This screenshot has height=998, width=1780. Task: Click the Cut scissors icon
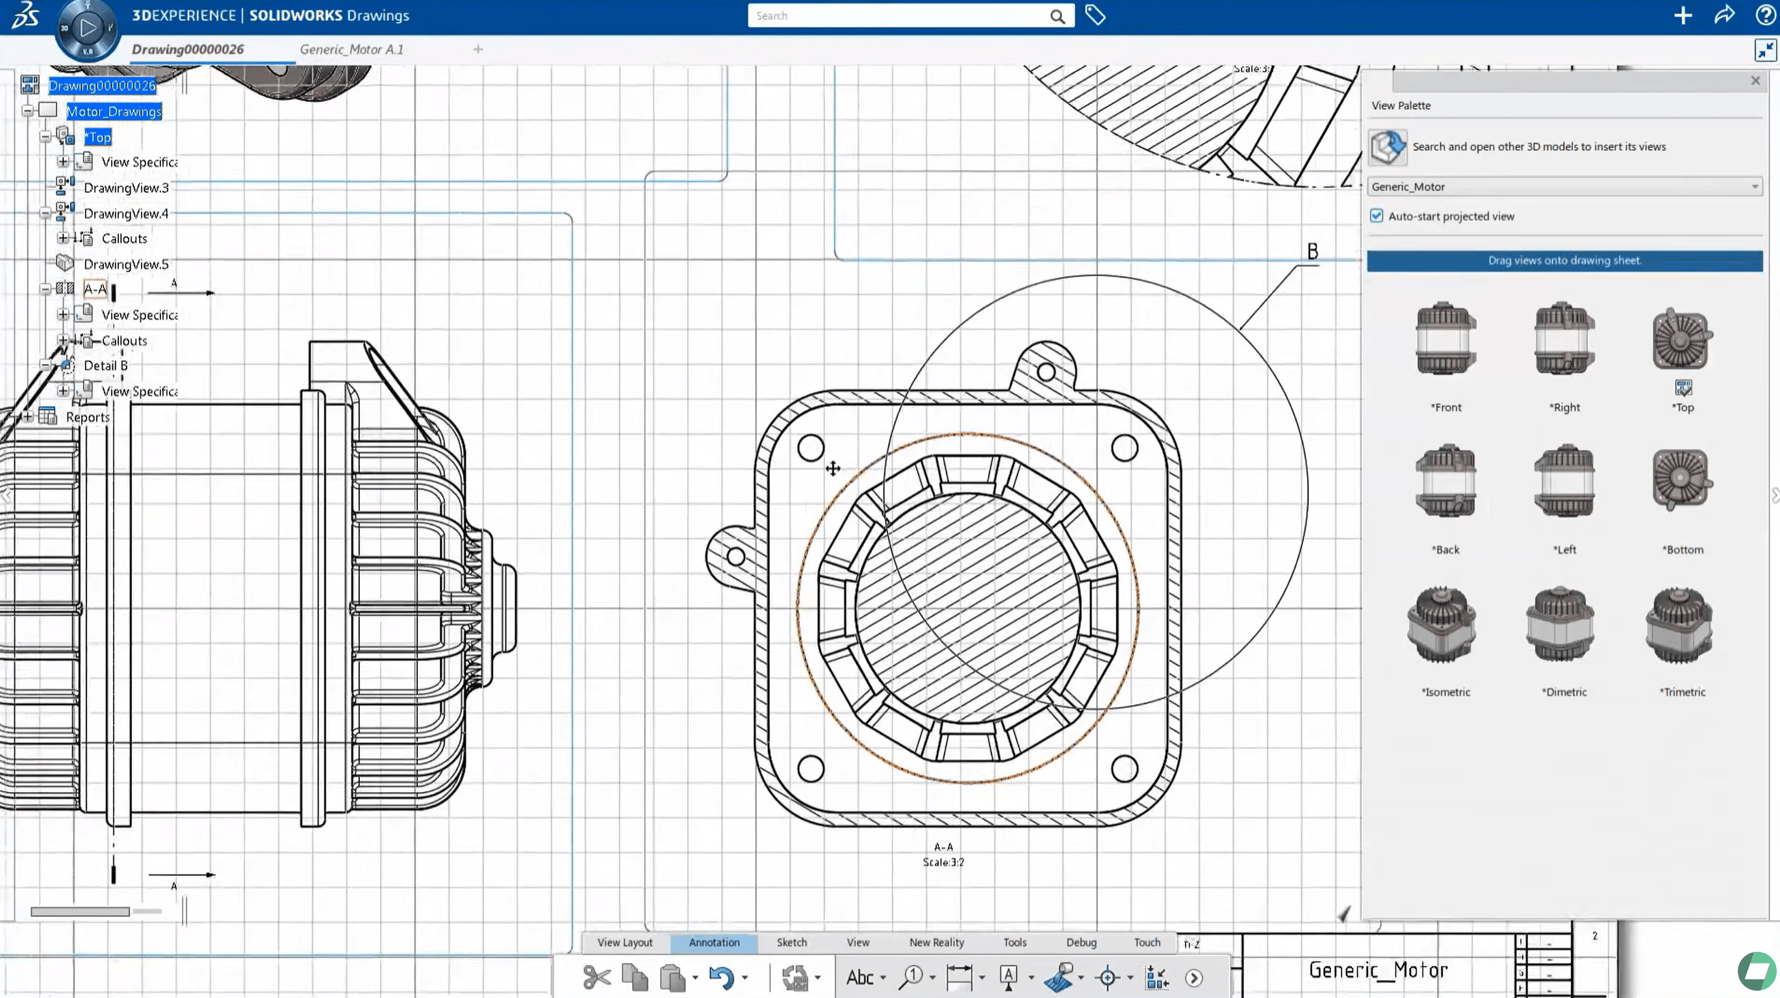tap(596, 977)
